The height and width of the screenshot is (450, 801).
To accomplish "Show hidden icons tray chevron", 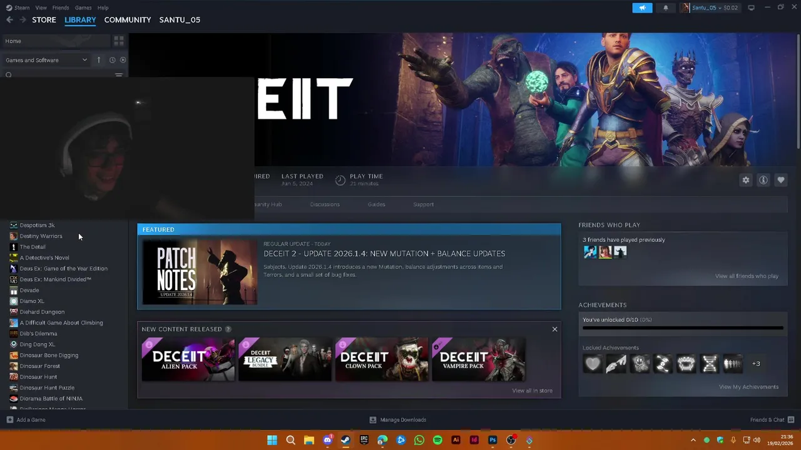I will [693, 440].
